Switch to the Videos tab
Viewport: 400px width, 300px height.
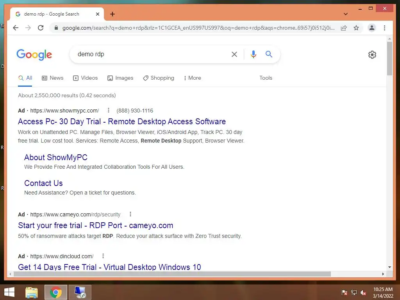(86, 78)
